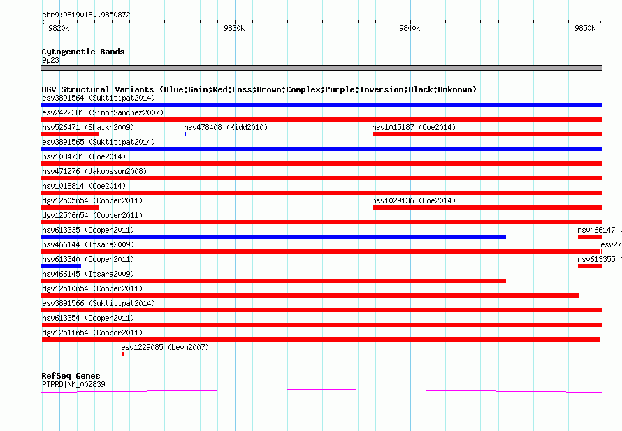Image resolution: width=622 pixels, height=431 pixels.
Task: Select esv3891566 (Suktitipat2014) label
Action: click(99, 303)
